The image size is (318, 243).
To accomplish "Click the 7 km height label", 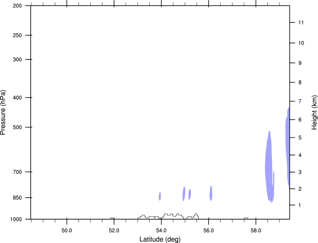I will [300, 101].
